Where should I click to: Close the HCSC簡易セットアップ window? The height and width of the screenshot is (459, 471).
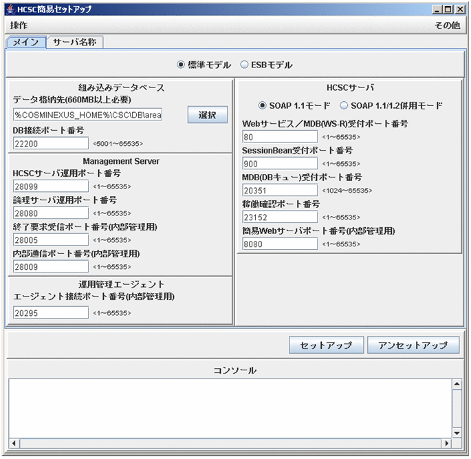pyautogui.click(x=460, y=10)
